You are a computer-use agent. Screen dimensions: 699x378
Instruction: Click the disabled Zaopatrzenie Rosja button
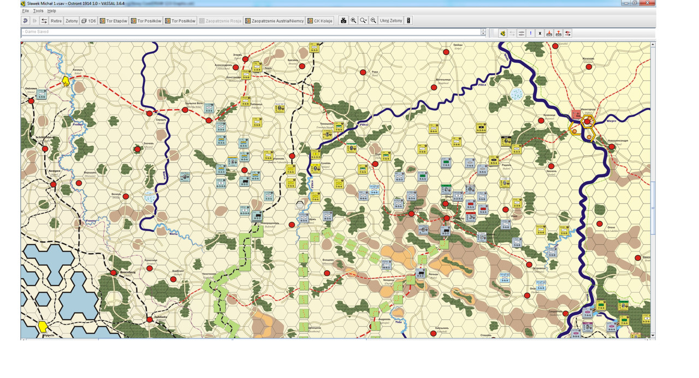coord(220,21)
